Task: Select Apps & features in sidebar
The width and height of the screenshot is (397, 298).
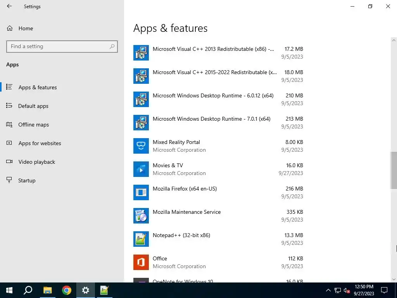Action: click(38, 87)
